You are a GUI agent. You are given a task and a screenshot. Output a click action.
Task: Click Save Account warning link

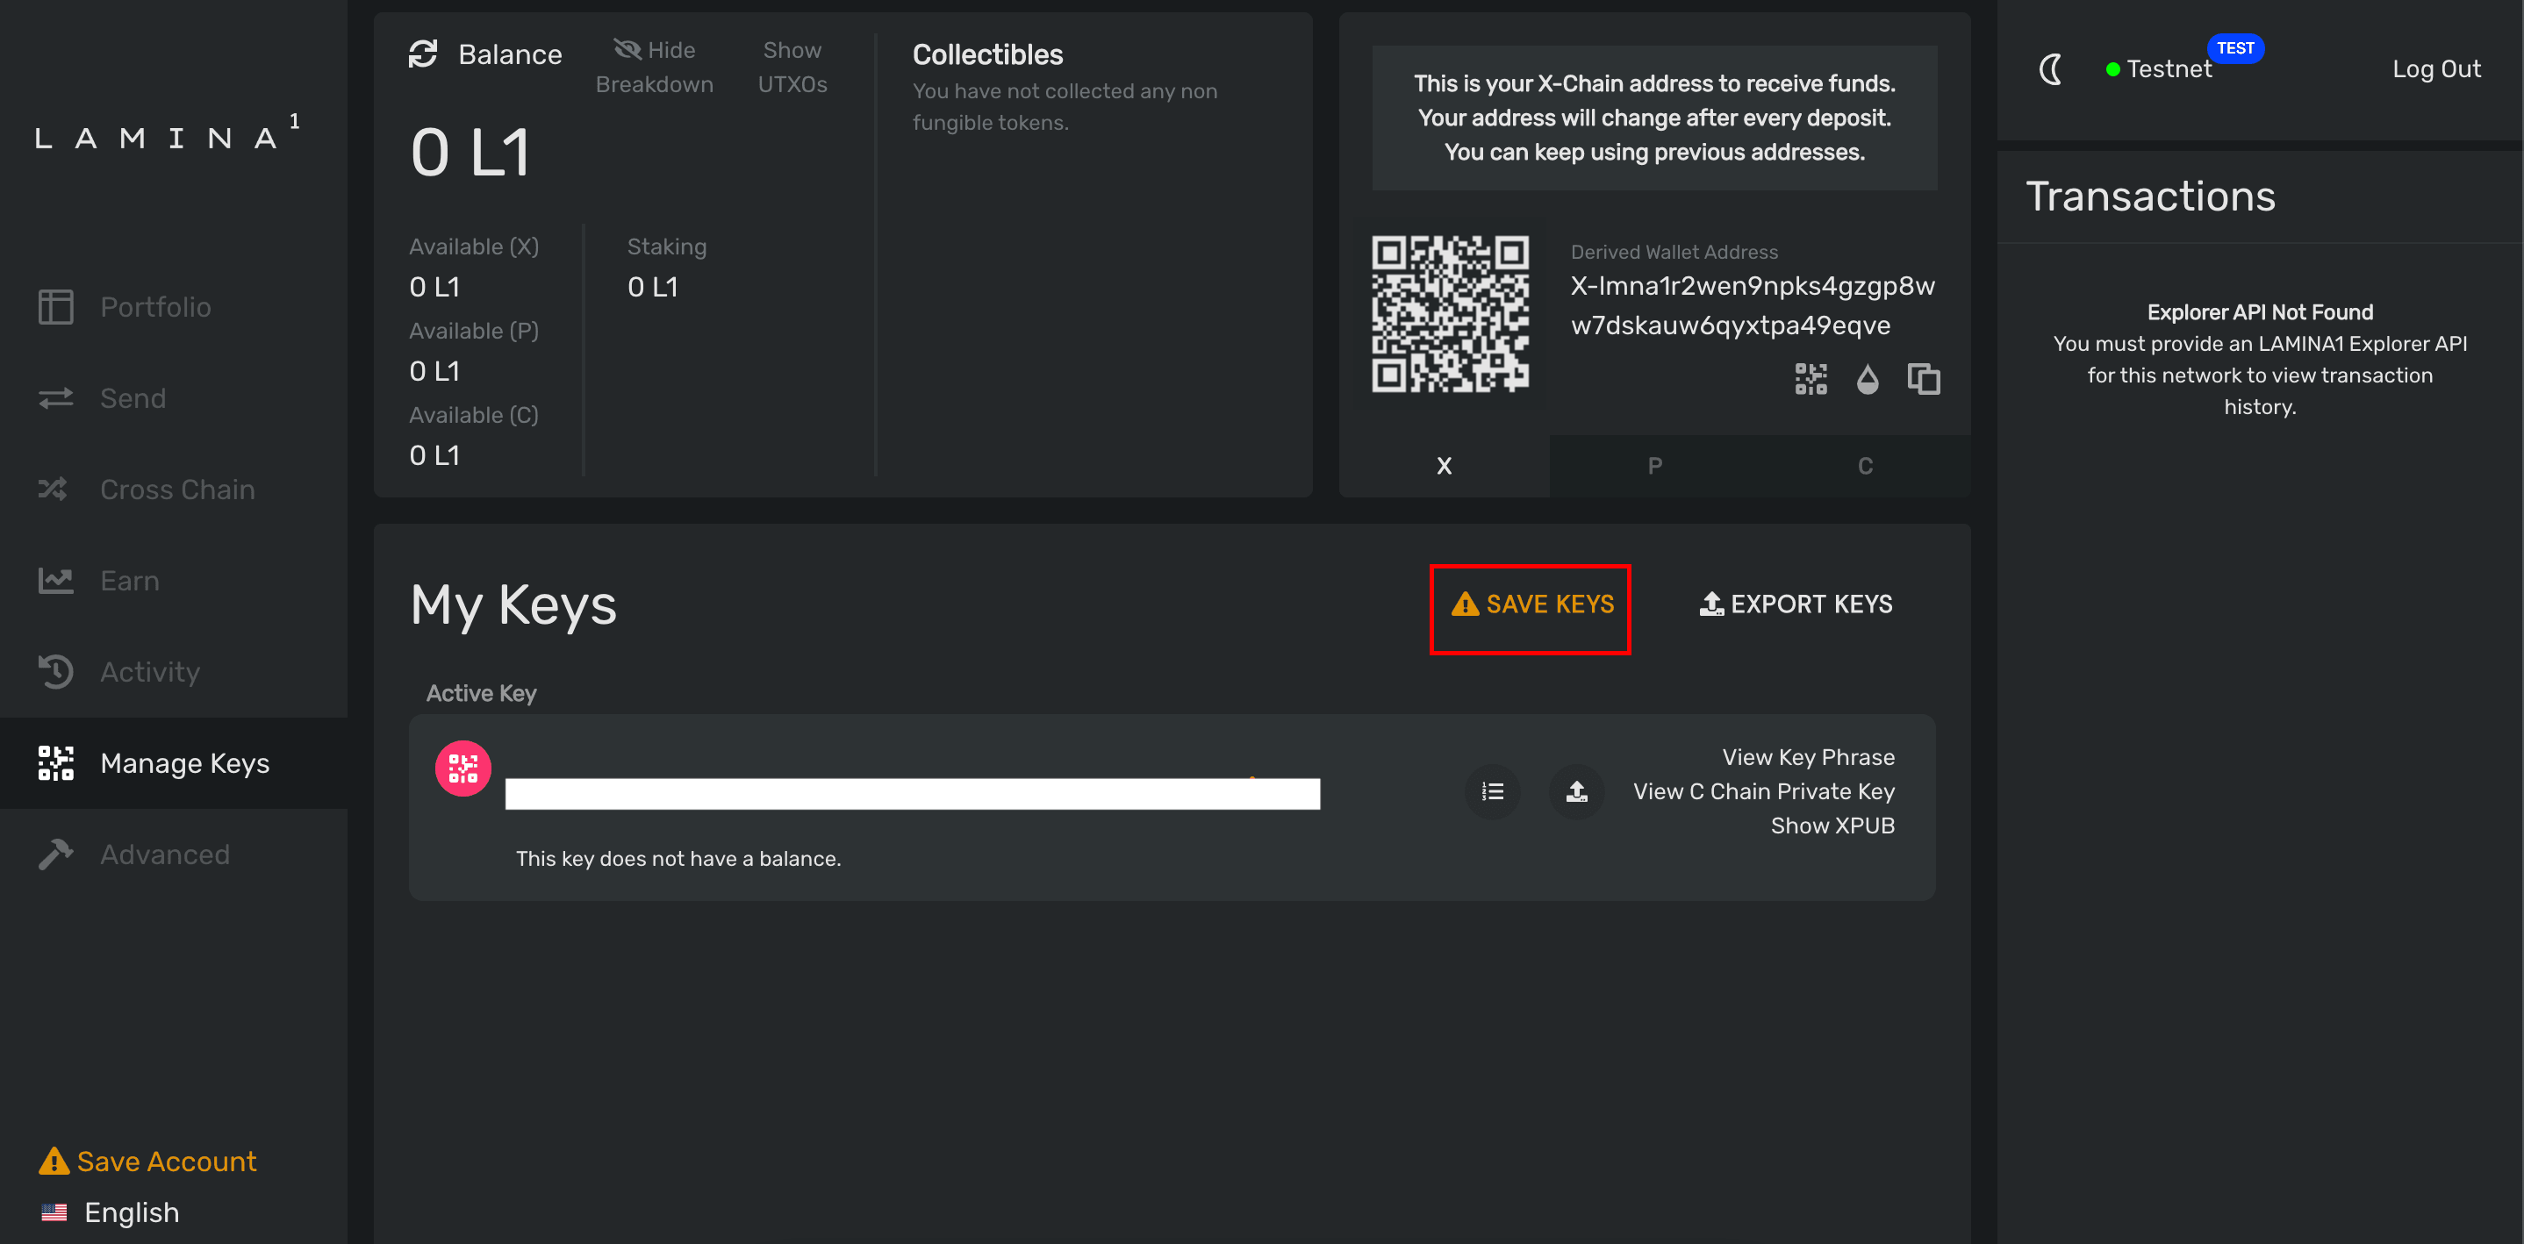click(x=148, y=1161)
